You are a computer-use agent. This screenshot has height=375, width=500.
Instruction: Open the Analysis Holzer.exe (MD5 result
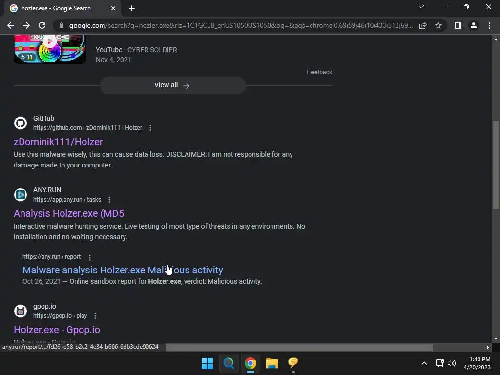point(69,213)
